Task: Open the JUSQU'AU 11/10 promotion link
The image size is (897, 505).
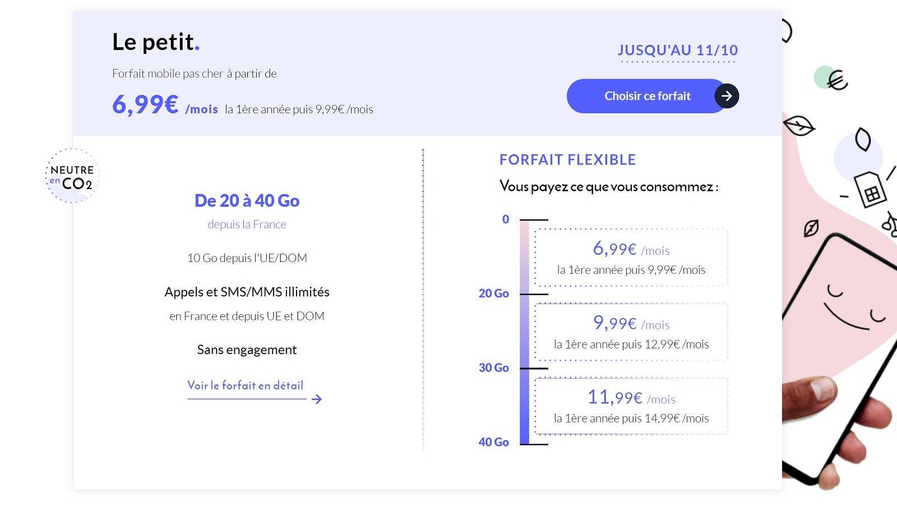Action: click(x=678, y=50)
